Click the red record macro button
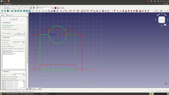The image size is (169, 95). [55, 8]
